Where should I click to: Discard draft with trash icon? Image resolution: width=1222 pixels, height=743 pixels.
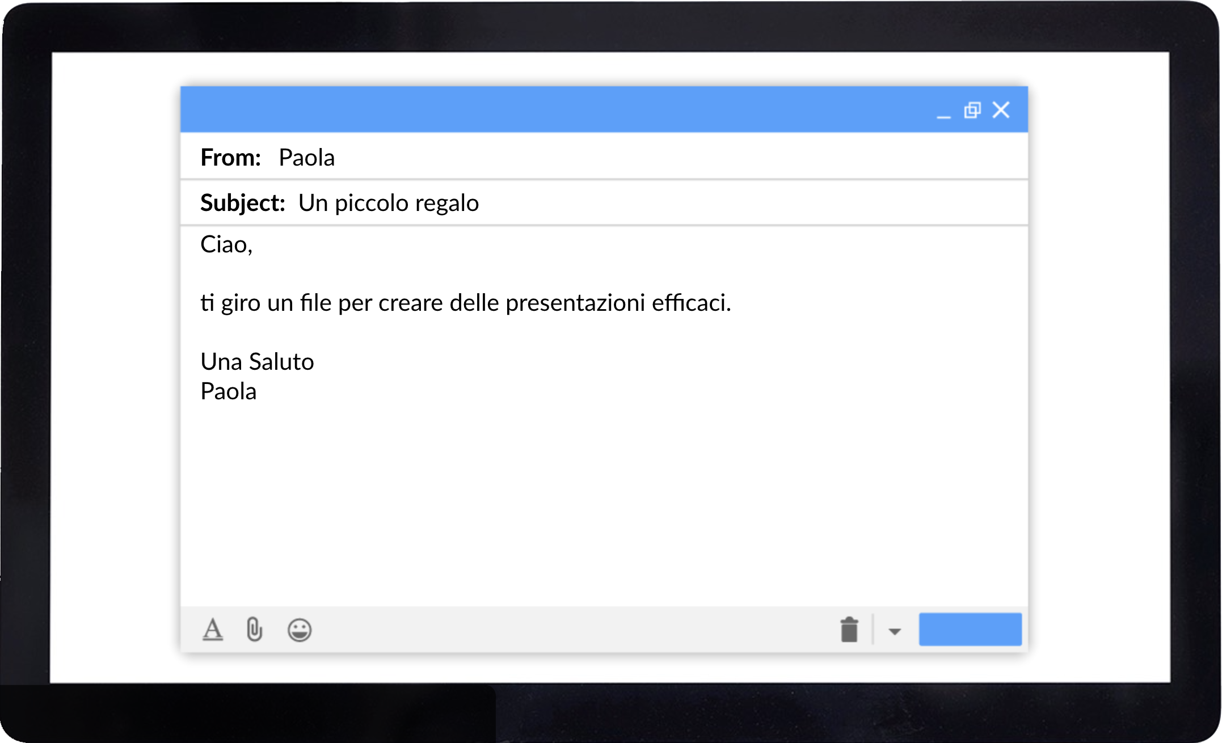[849, 630]
